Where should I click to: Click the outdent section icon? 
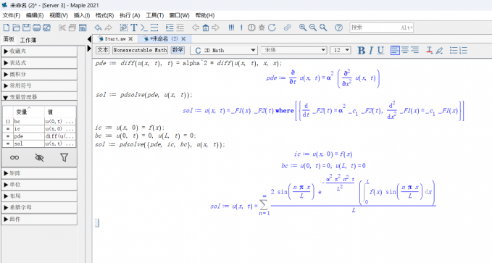(x=180, y=28)
